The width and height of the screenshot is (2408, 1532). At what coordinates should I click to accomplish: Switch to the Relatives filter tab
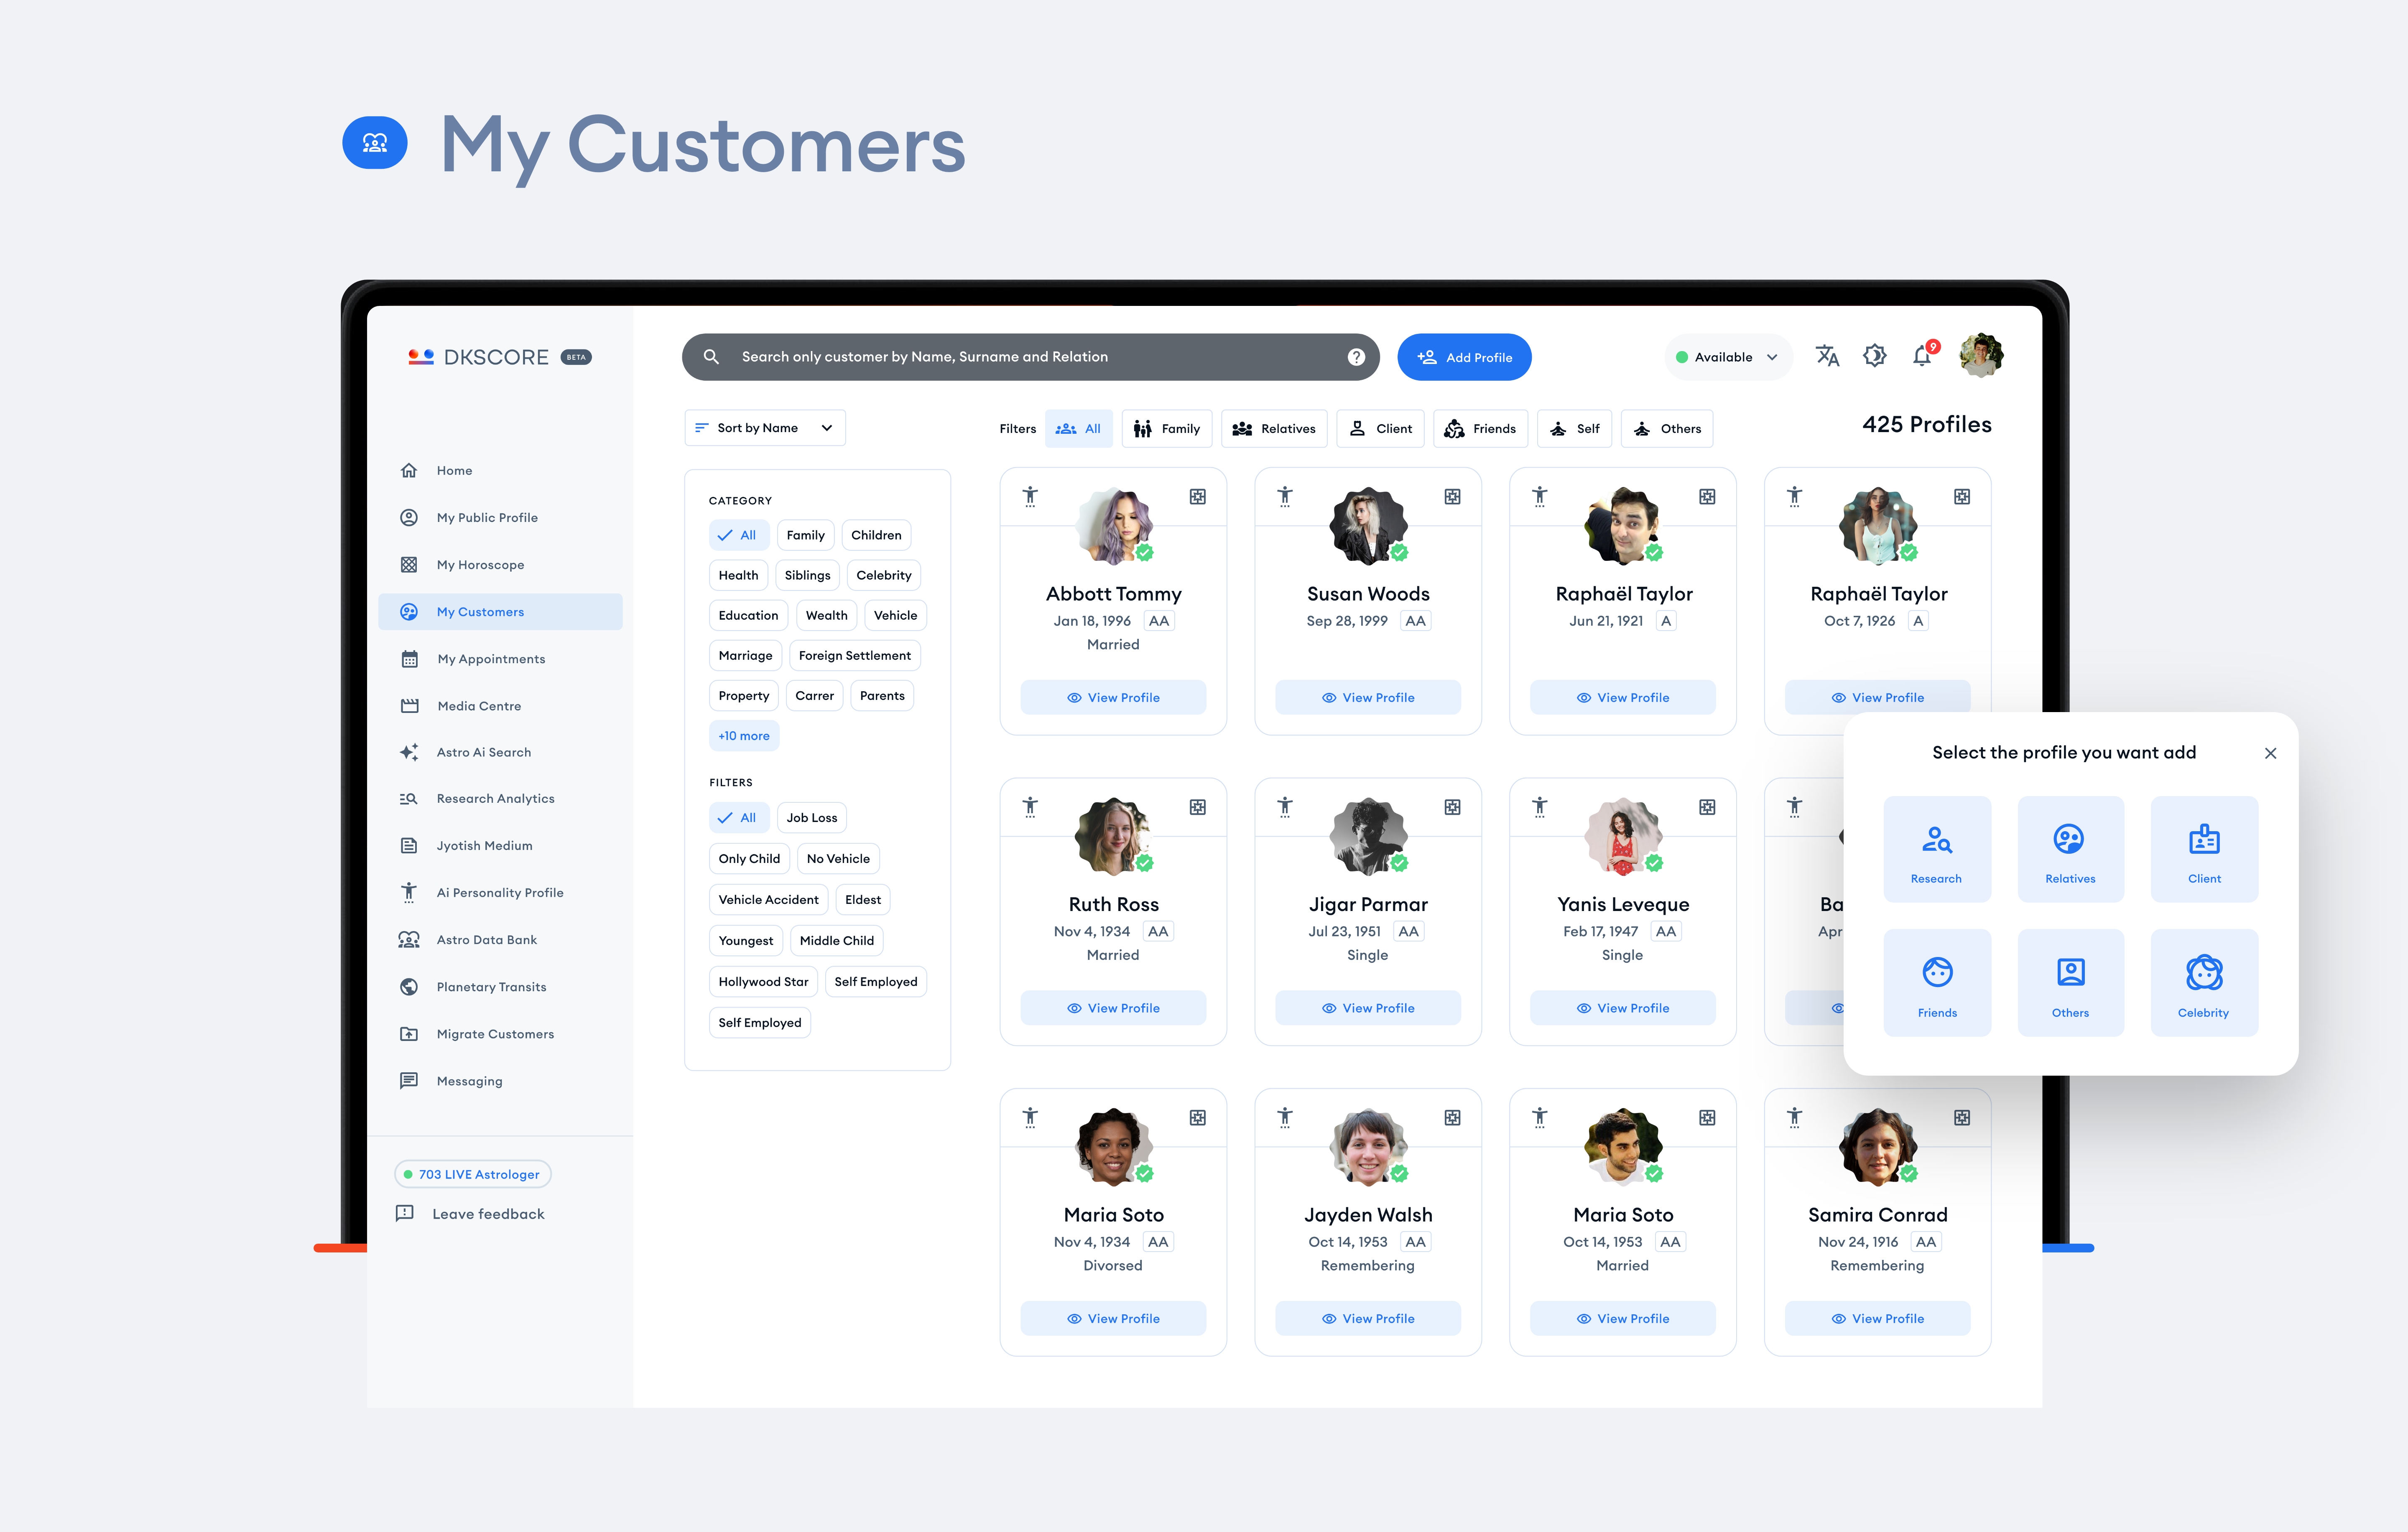1273,429
